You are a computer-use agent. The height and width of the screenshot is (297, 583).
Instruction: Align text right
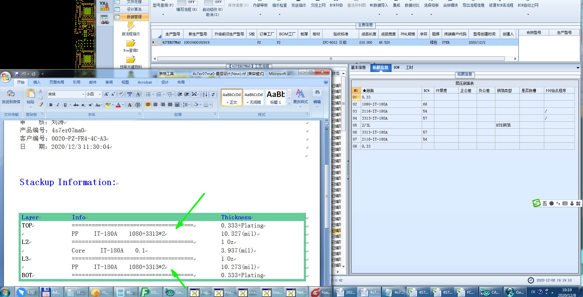coord(163,105)
